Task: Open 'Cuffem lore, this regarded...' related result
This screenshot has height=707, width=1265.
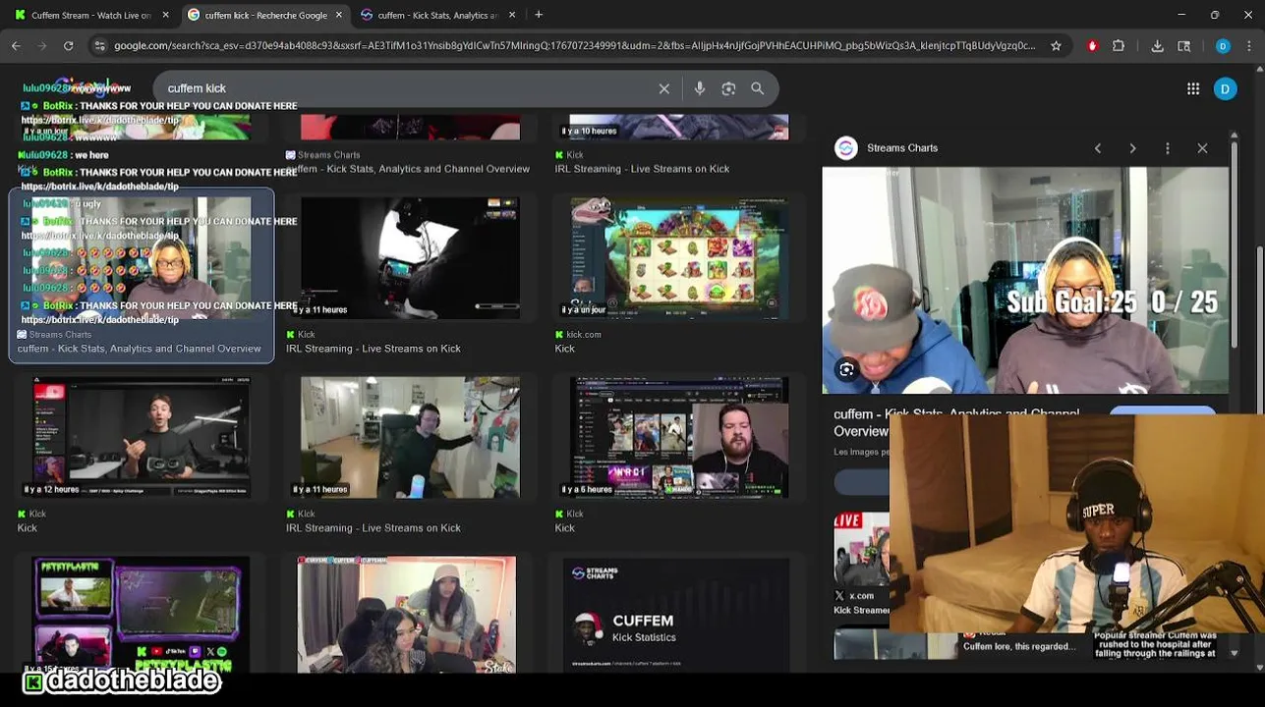Action: pyautogui.click(x=1019, y=646)
